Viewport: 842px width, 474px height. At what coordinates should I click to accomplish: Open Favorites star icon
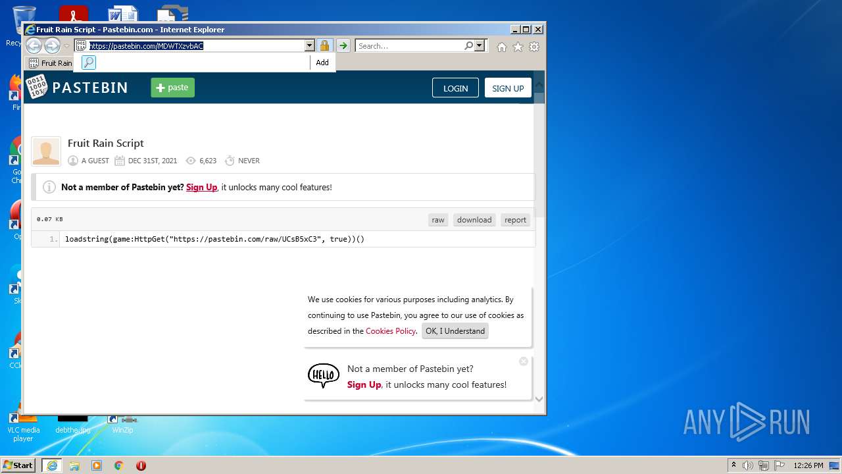click(x=518, y=47)
